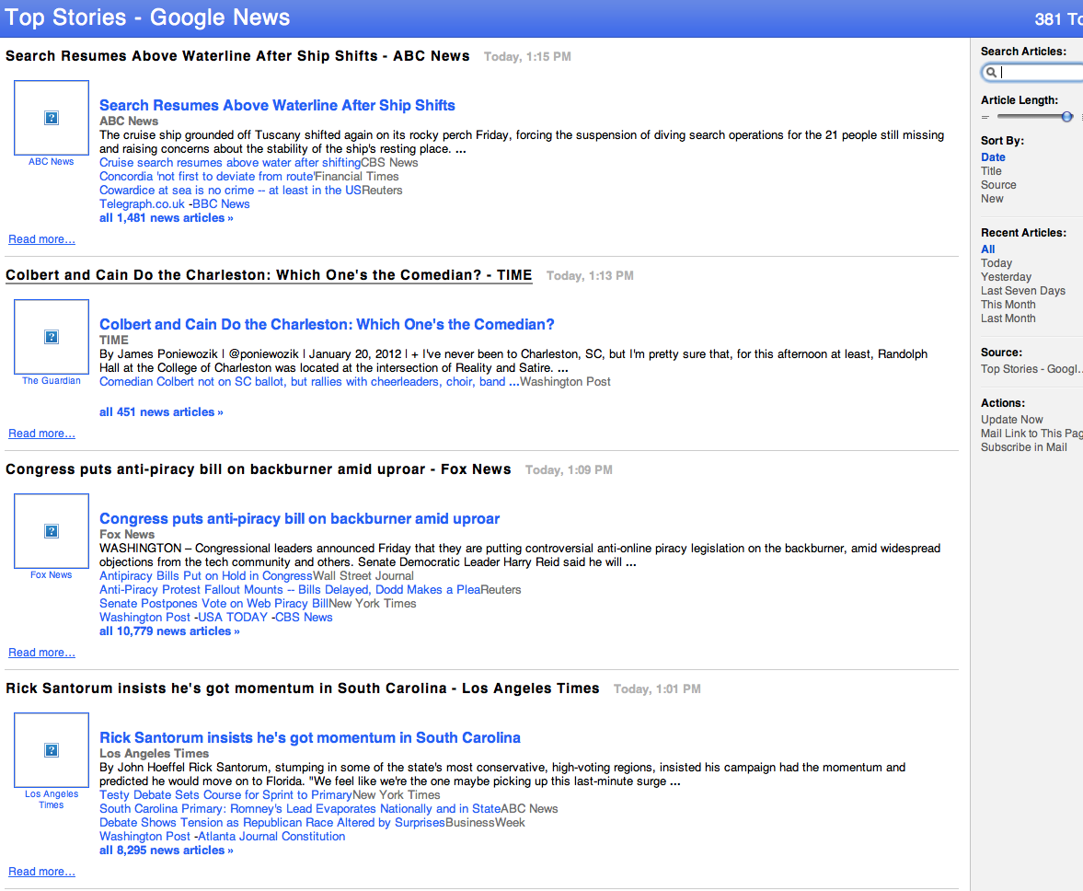Open all 451 news articles link

coord(161,412)
